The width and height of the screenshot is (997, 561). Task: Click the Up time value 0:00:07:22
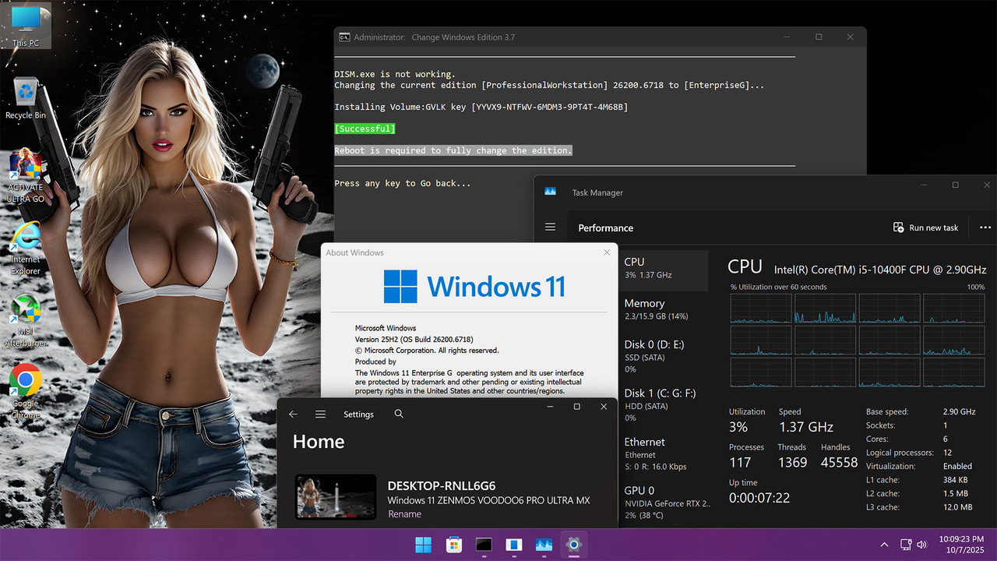coord(759,497)
